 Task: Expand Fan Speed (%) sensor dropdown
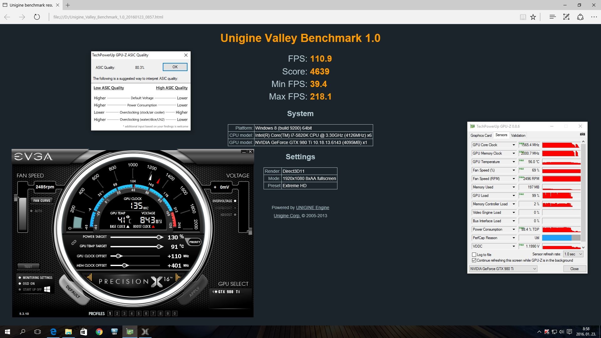click(514, 170)
